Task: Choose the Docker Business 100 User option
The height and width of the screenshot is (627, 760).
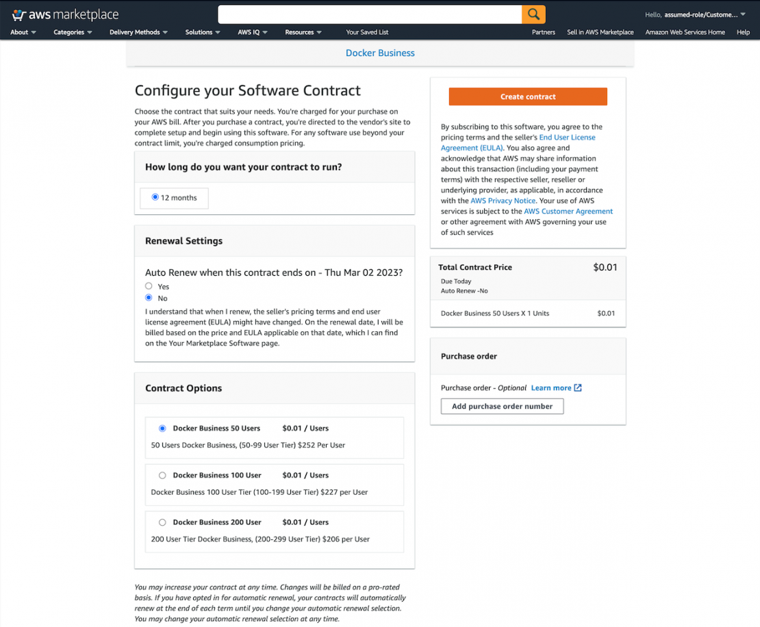Action: pos(162,475)
